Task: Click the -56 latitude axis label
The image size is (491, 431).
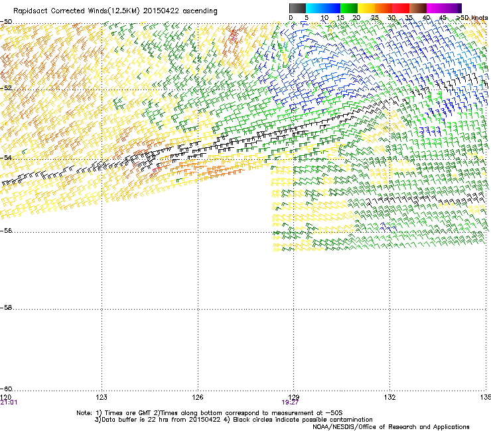Action: 7,230
